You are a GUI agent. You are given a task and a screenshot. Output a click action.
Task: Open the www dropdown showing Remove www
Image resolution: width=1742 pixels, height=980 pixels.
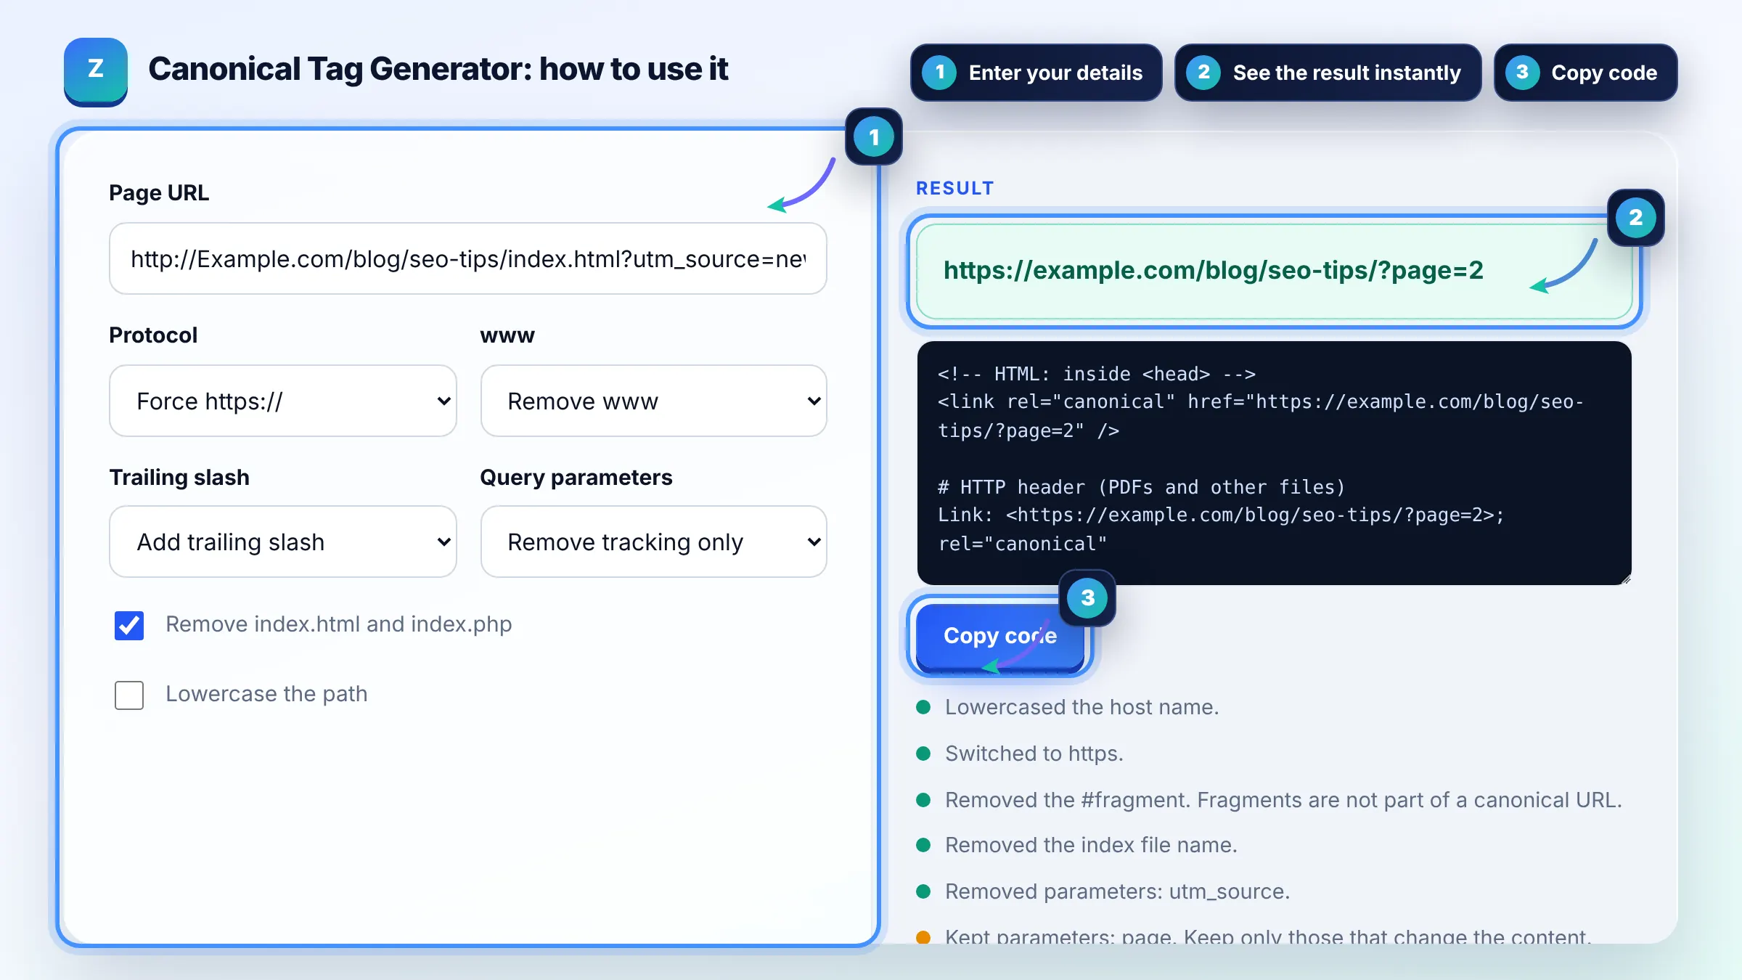(x=654, y=401)
